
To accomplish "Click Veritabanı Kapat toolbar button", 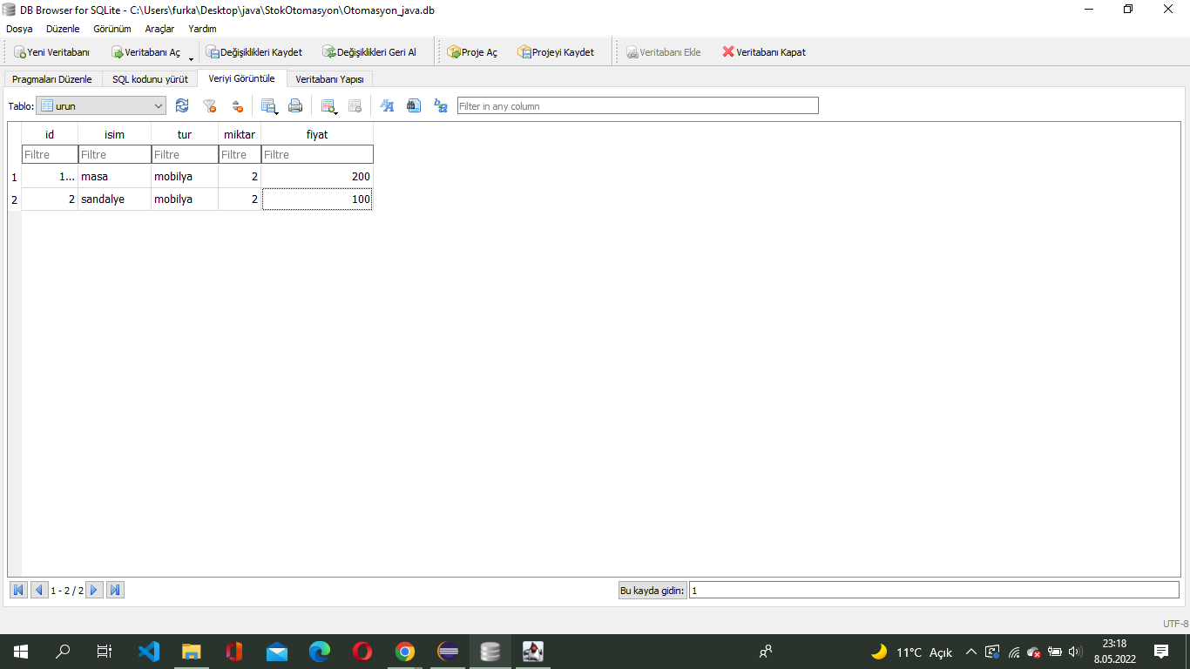I will pos(764,52).
